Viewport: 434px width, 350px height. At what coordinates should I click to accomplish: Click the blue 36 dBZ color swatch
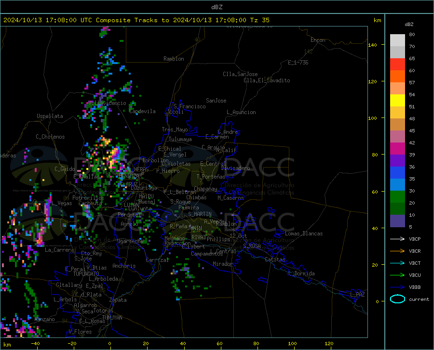click(397, 173)
